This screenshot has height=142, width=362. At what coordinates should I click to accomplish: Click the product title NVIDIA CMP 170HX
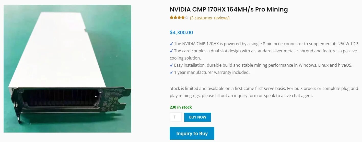tap(229, 10)
